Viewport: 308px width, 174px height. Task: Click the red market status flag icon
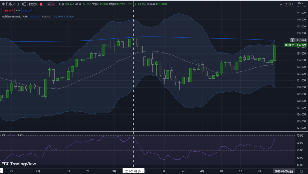point(45,4)
